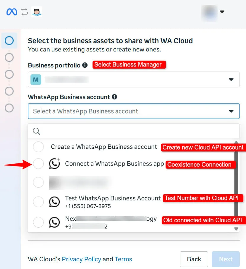Click the Test WhatsApp Business Account label
The height and width of the screenshot is (269, 246).
[x=113, y=198]
